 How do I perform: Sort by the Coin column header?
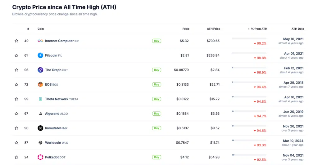(41, 29)
